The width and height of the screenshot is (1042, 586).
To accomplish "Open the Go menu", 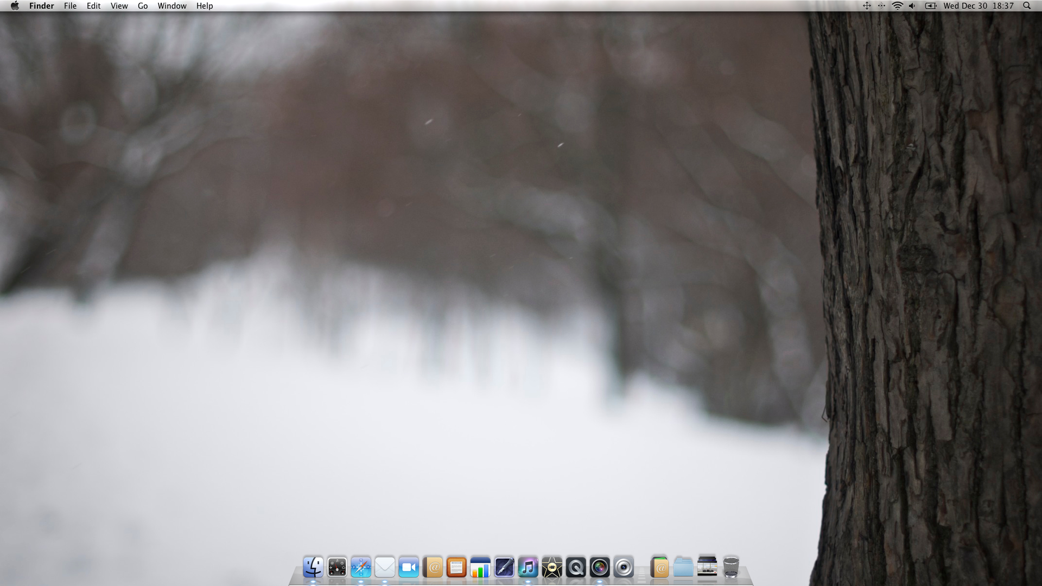I will click(x=143, y=6).
